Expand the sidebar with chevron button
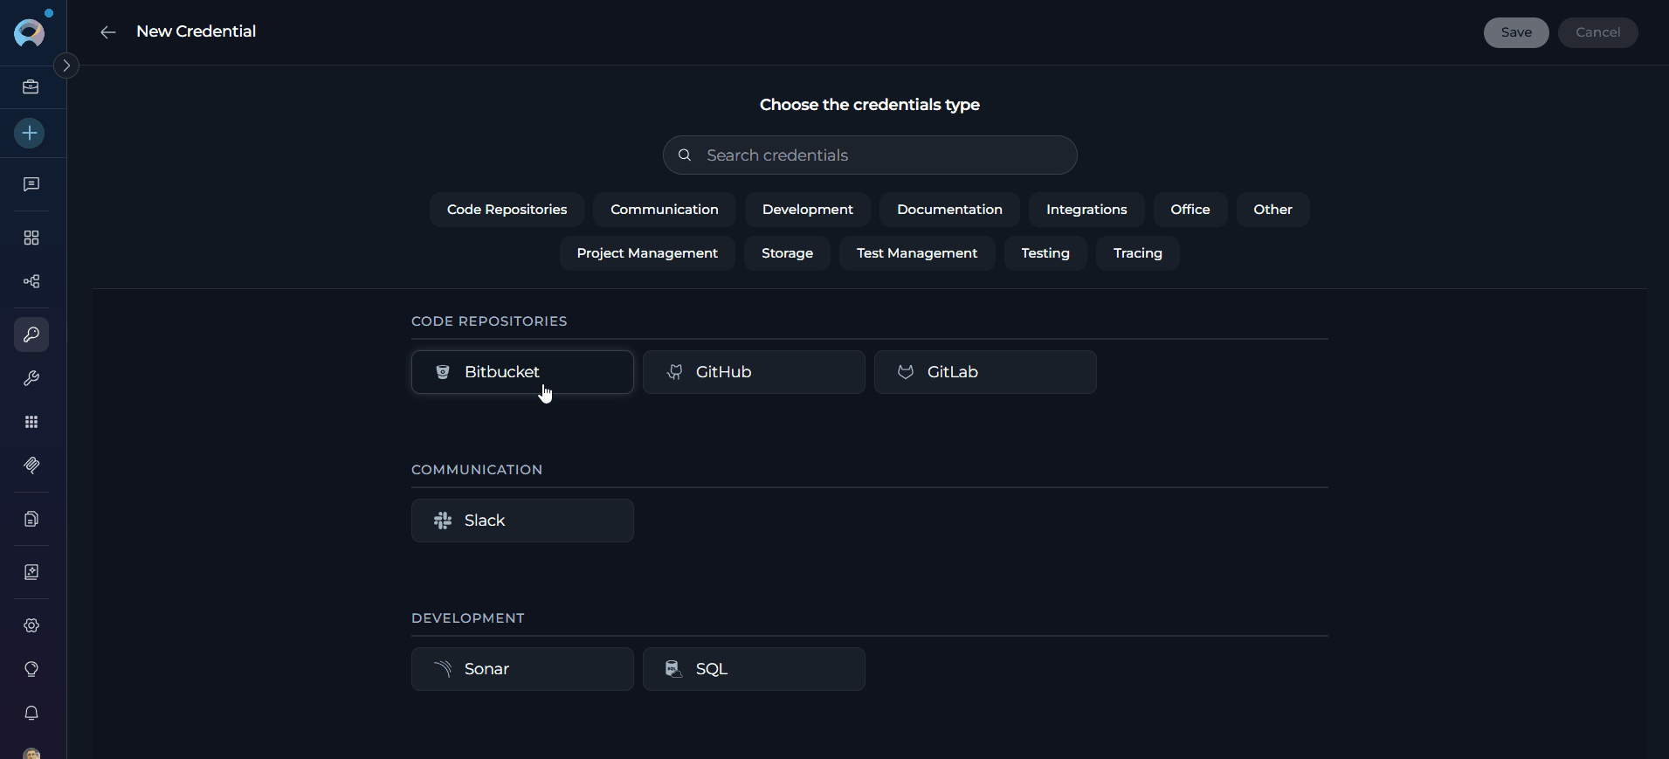 click(66, 66)
